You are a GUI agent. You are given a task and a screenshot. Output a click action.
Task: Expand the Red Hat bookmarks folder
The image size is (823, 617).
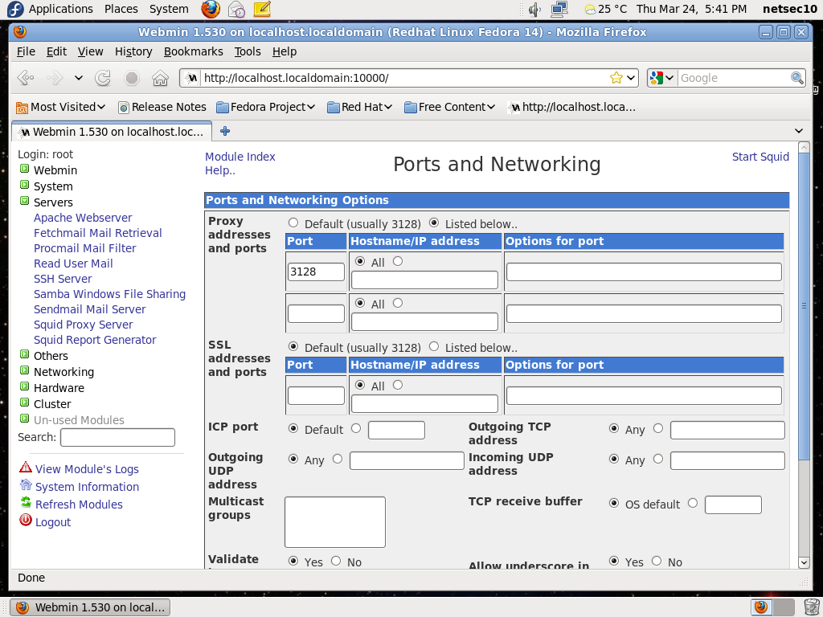pyautogui.click(x=360, y=107)
